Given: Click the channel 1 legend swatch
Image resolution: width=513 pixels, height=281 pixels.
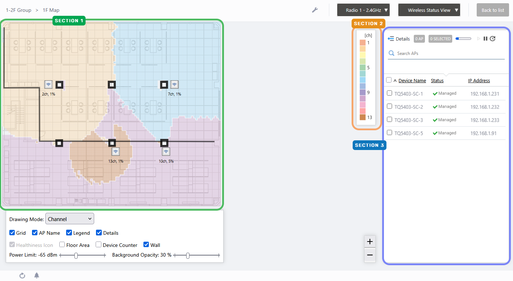Looking at the screenshot, I should click(x=363, y=43).
